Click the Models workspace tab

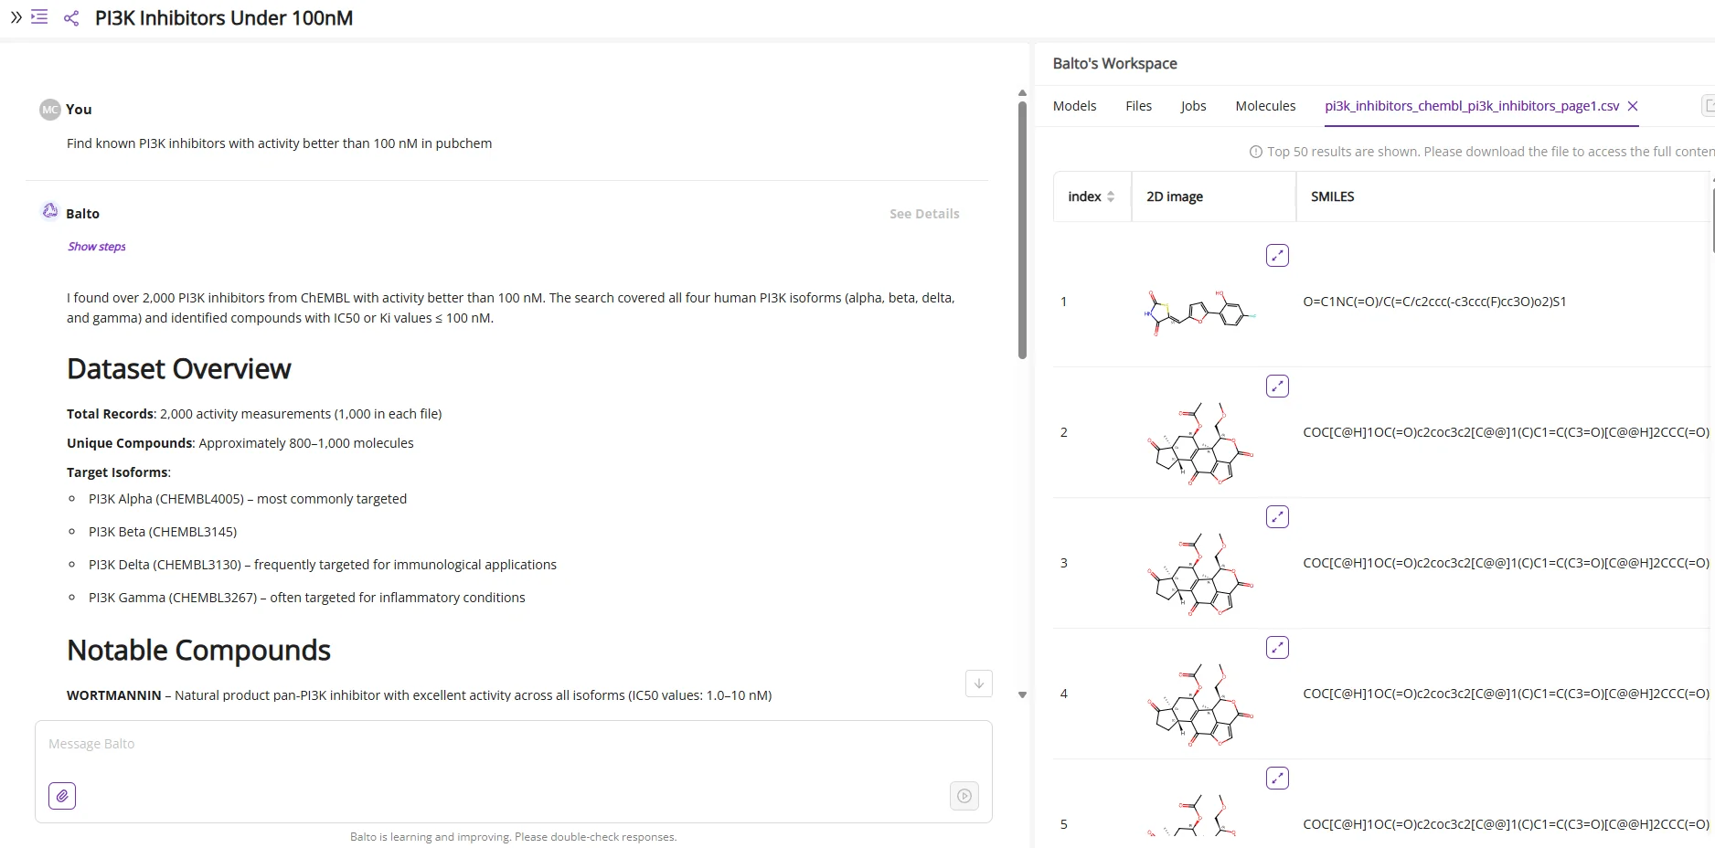(1074, 105)
